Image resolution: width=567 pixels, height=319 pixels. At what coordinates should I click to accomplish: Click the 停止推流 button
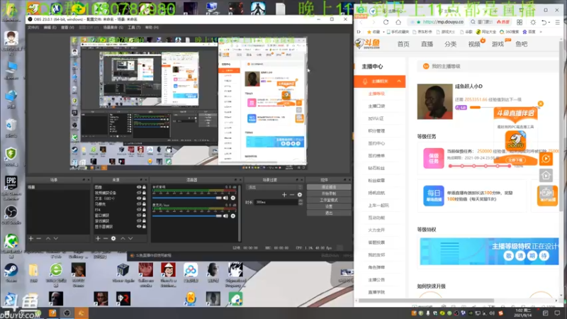(x=329, y=187)
